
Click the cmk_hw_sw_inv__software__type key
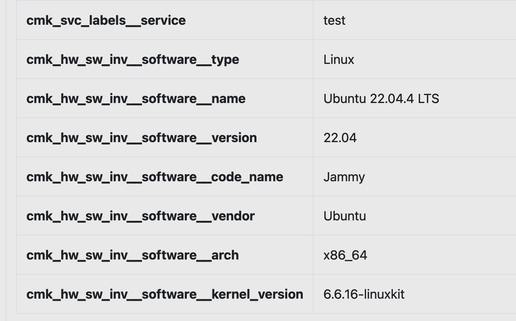tap(133, 59)
